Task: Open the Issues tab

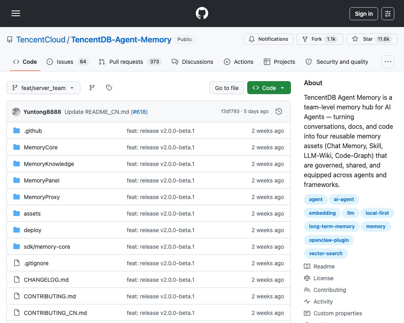Action: click(x=67, y=62)
